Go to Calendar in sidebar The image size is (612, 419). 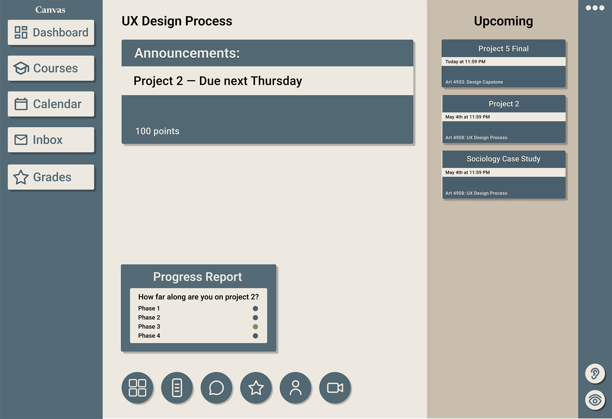51,104
